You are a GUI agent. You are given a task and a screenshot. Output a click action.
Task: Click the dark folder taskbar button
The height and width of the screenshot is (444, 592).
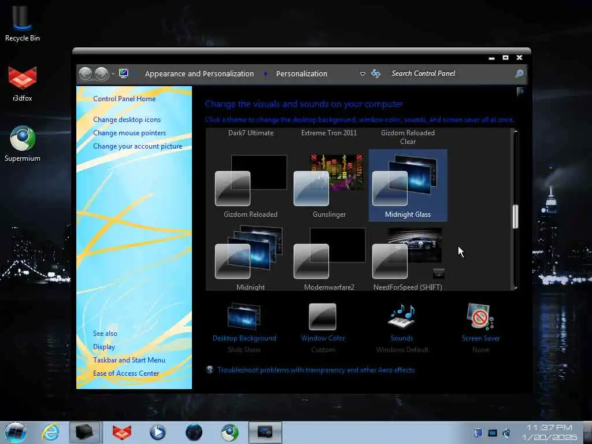coord(85,432)
